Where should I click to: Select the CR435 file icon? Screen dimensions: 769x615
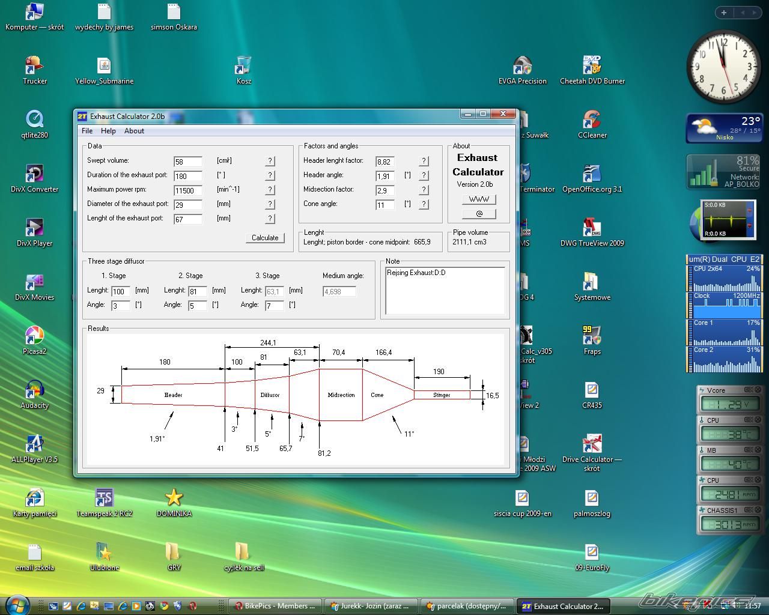[592, 394]
